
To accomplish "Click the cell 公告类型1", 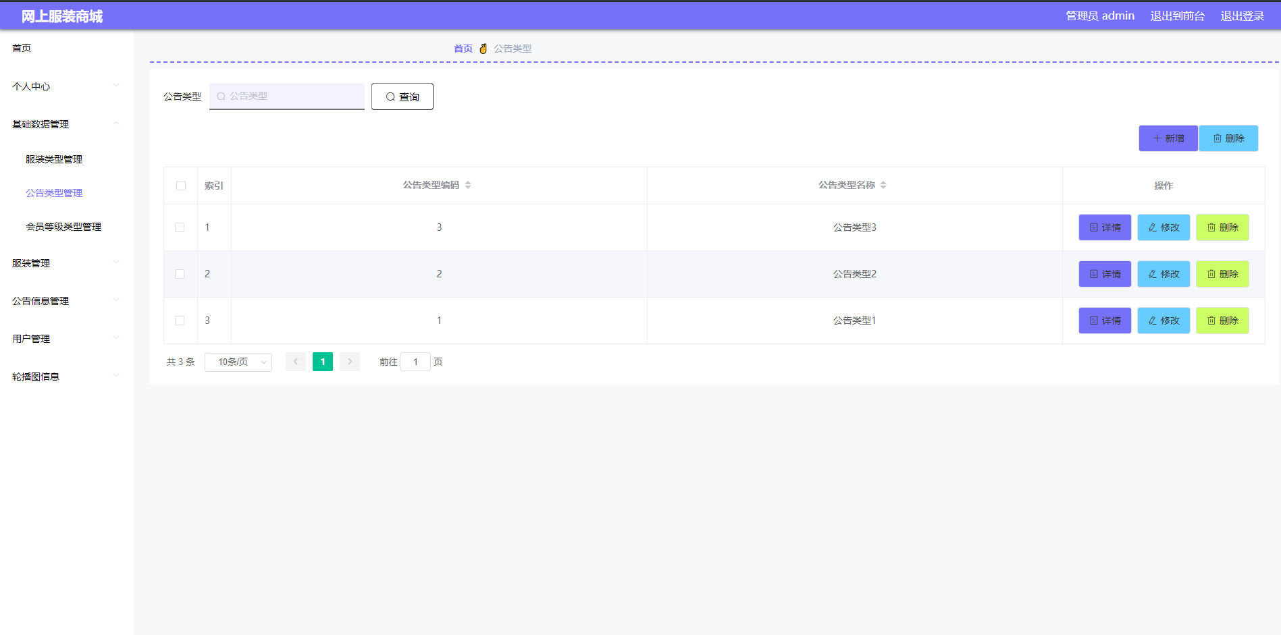I will click(x=854, y=321).
